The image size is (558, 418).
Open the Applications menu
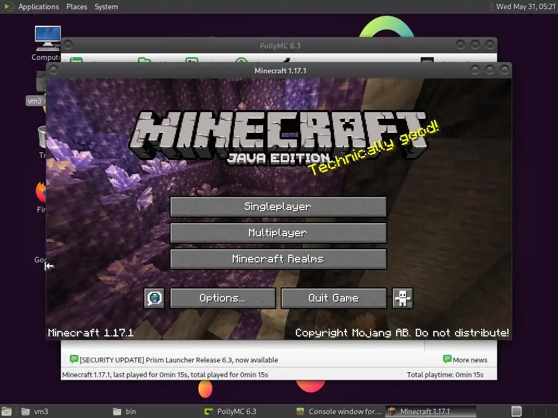pyautogui.click(x=39, y=7)
